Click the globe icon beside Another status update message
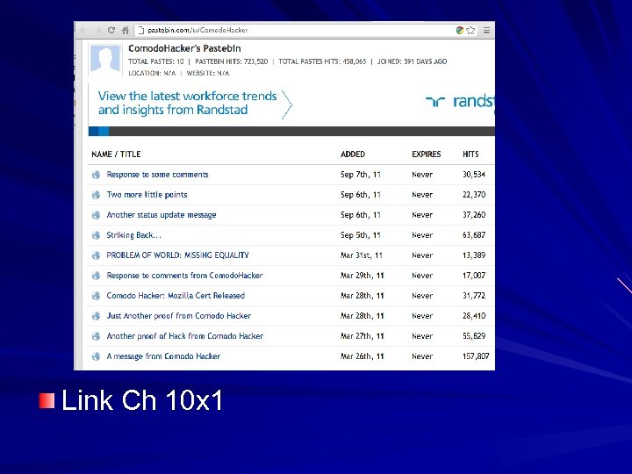 coord(96,215)
